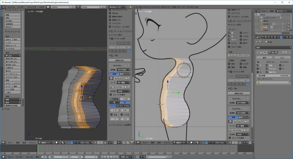Toggle Camera visibility eye in outliner

(x=282, y=24)
